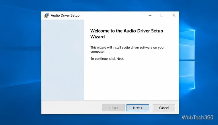This screenshot has height=125, width=218.
Task: Click the 'Audio Driver Setup' title text
Action: (x=65, y=16)
